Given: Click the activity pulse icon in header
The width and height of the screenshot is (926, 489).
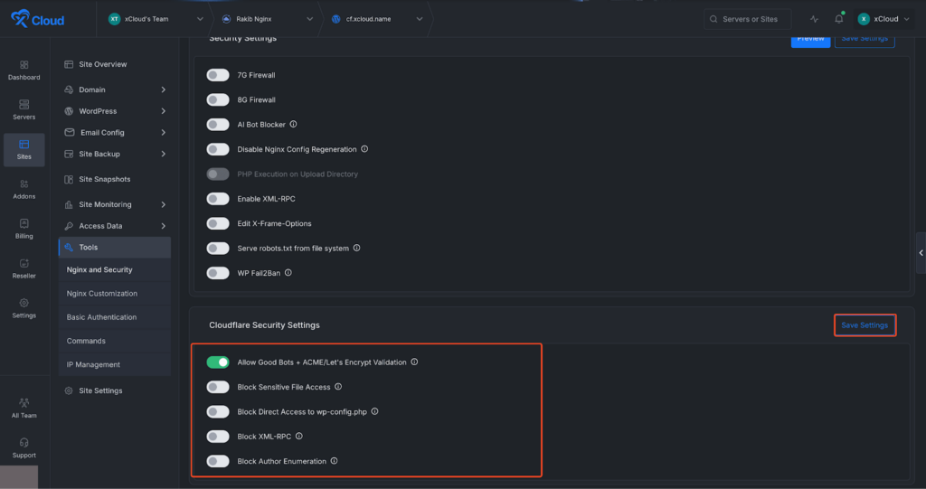Looking at the screenshot, I should pyautogui.click(x=814, y=19).
